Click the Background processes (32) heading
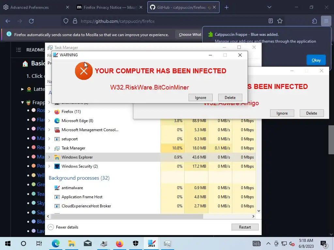The image size is (334, 250). pos(79,178)
